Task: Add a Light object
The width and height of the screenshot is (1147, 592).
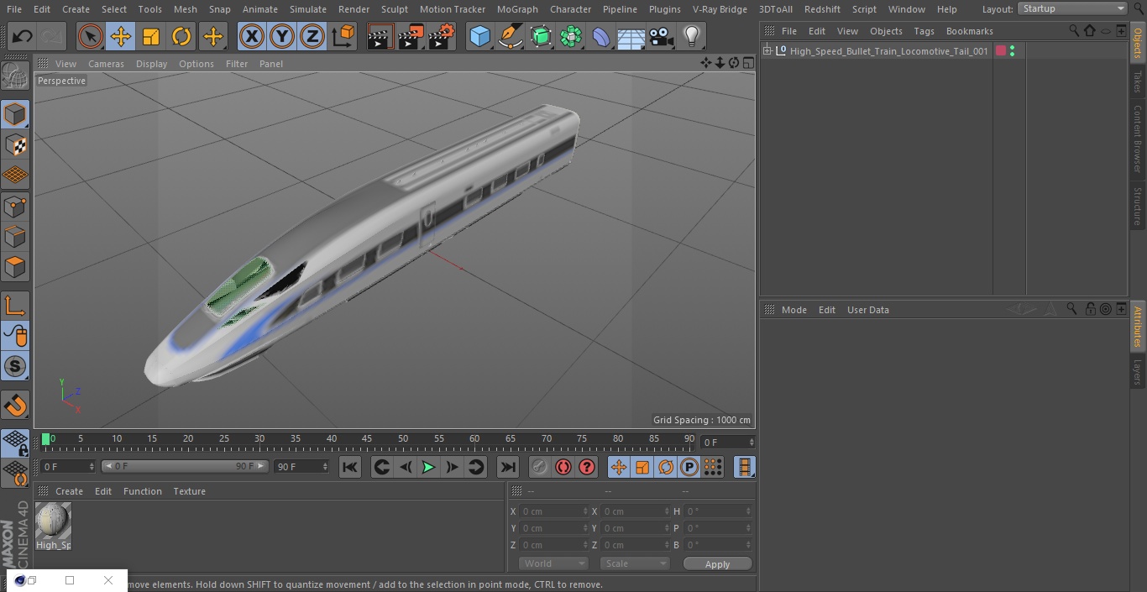Action: coord(692,36)
